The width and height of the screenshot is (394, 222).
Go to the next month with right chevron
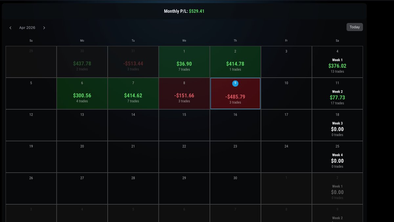pos(44,28)
